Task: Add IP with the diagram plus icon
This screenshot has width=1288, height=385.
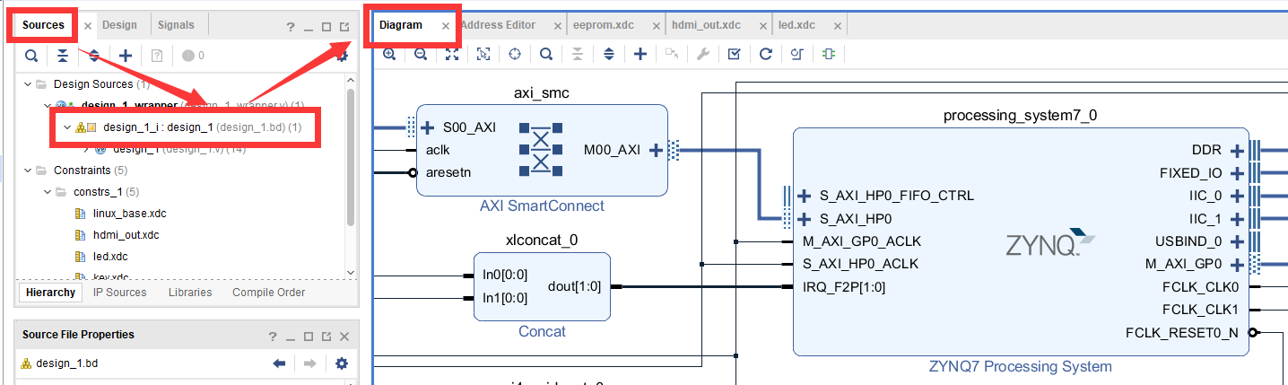Action: 640,54
